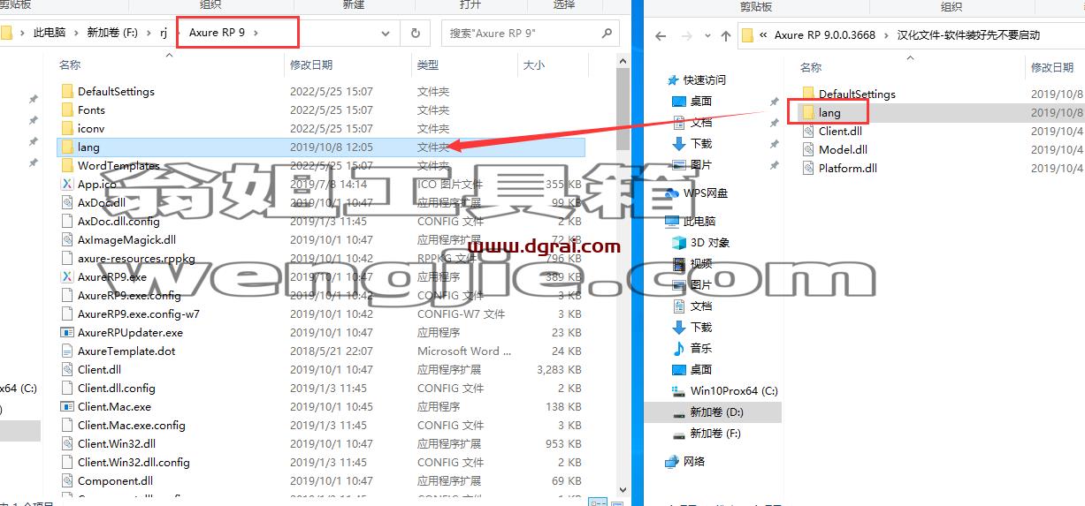Select the Fonts folder icon
This screenshot has width=1085, height=506.
point(67,110)
